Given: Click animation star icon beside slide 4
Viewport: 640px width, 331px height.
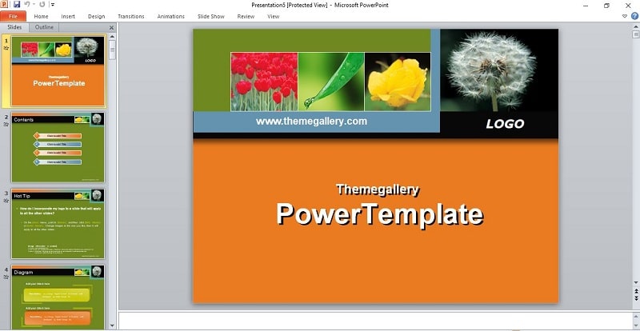Looking at the screenshot, I should click(6, 277).
